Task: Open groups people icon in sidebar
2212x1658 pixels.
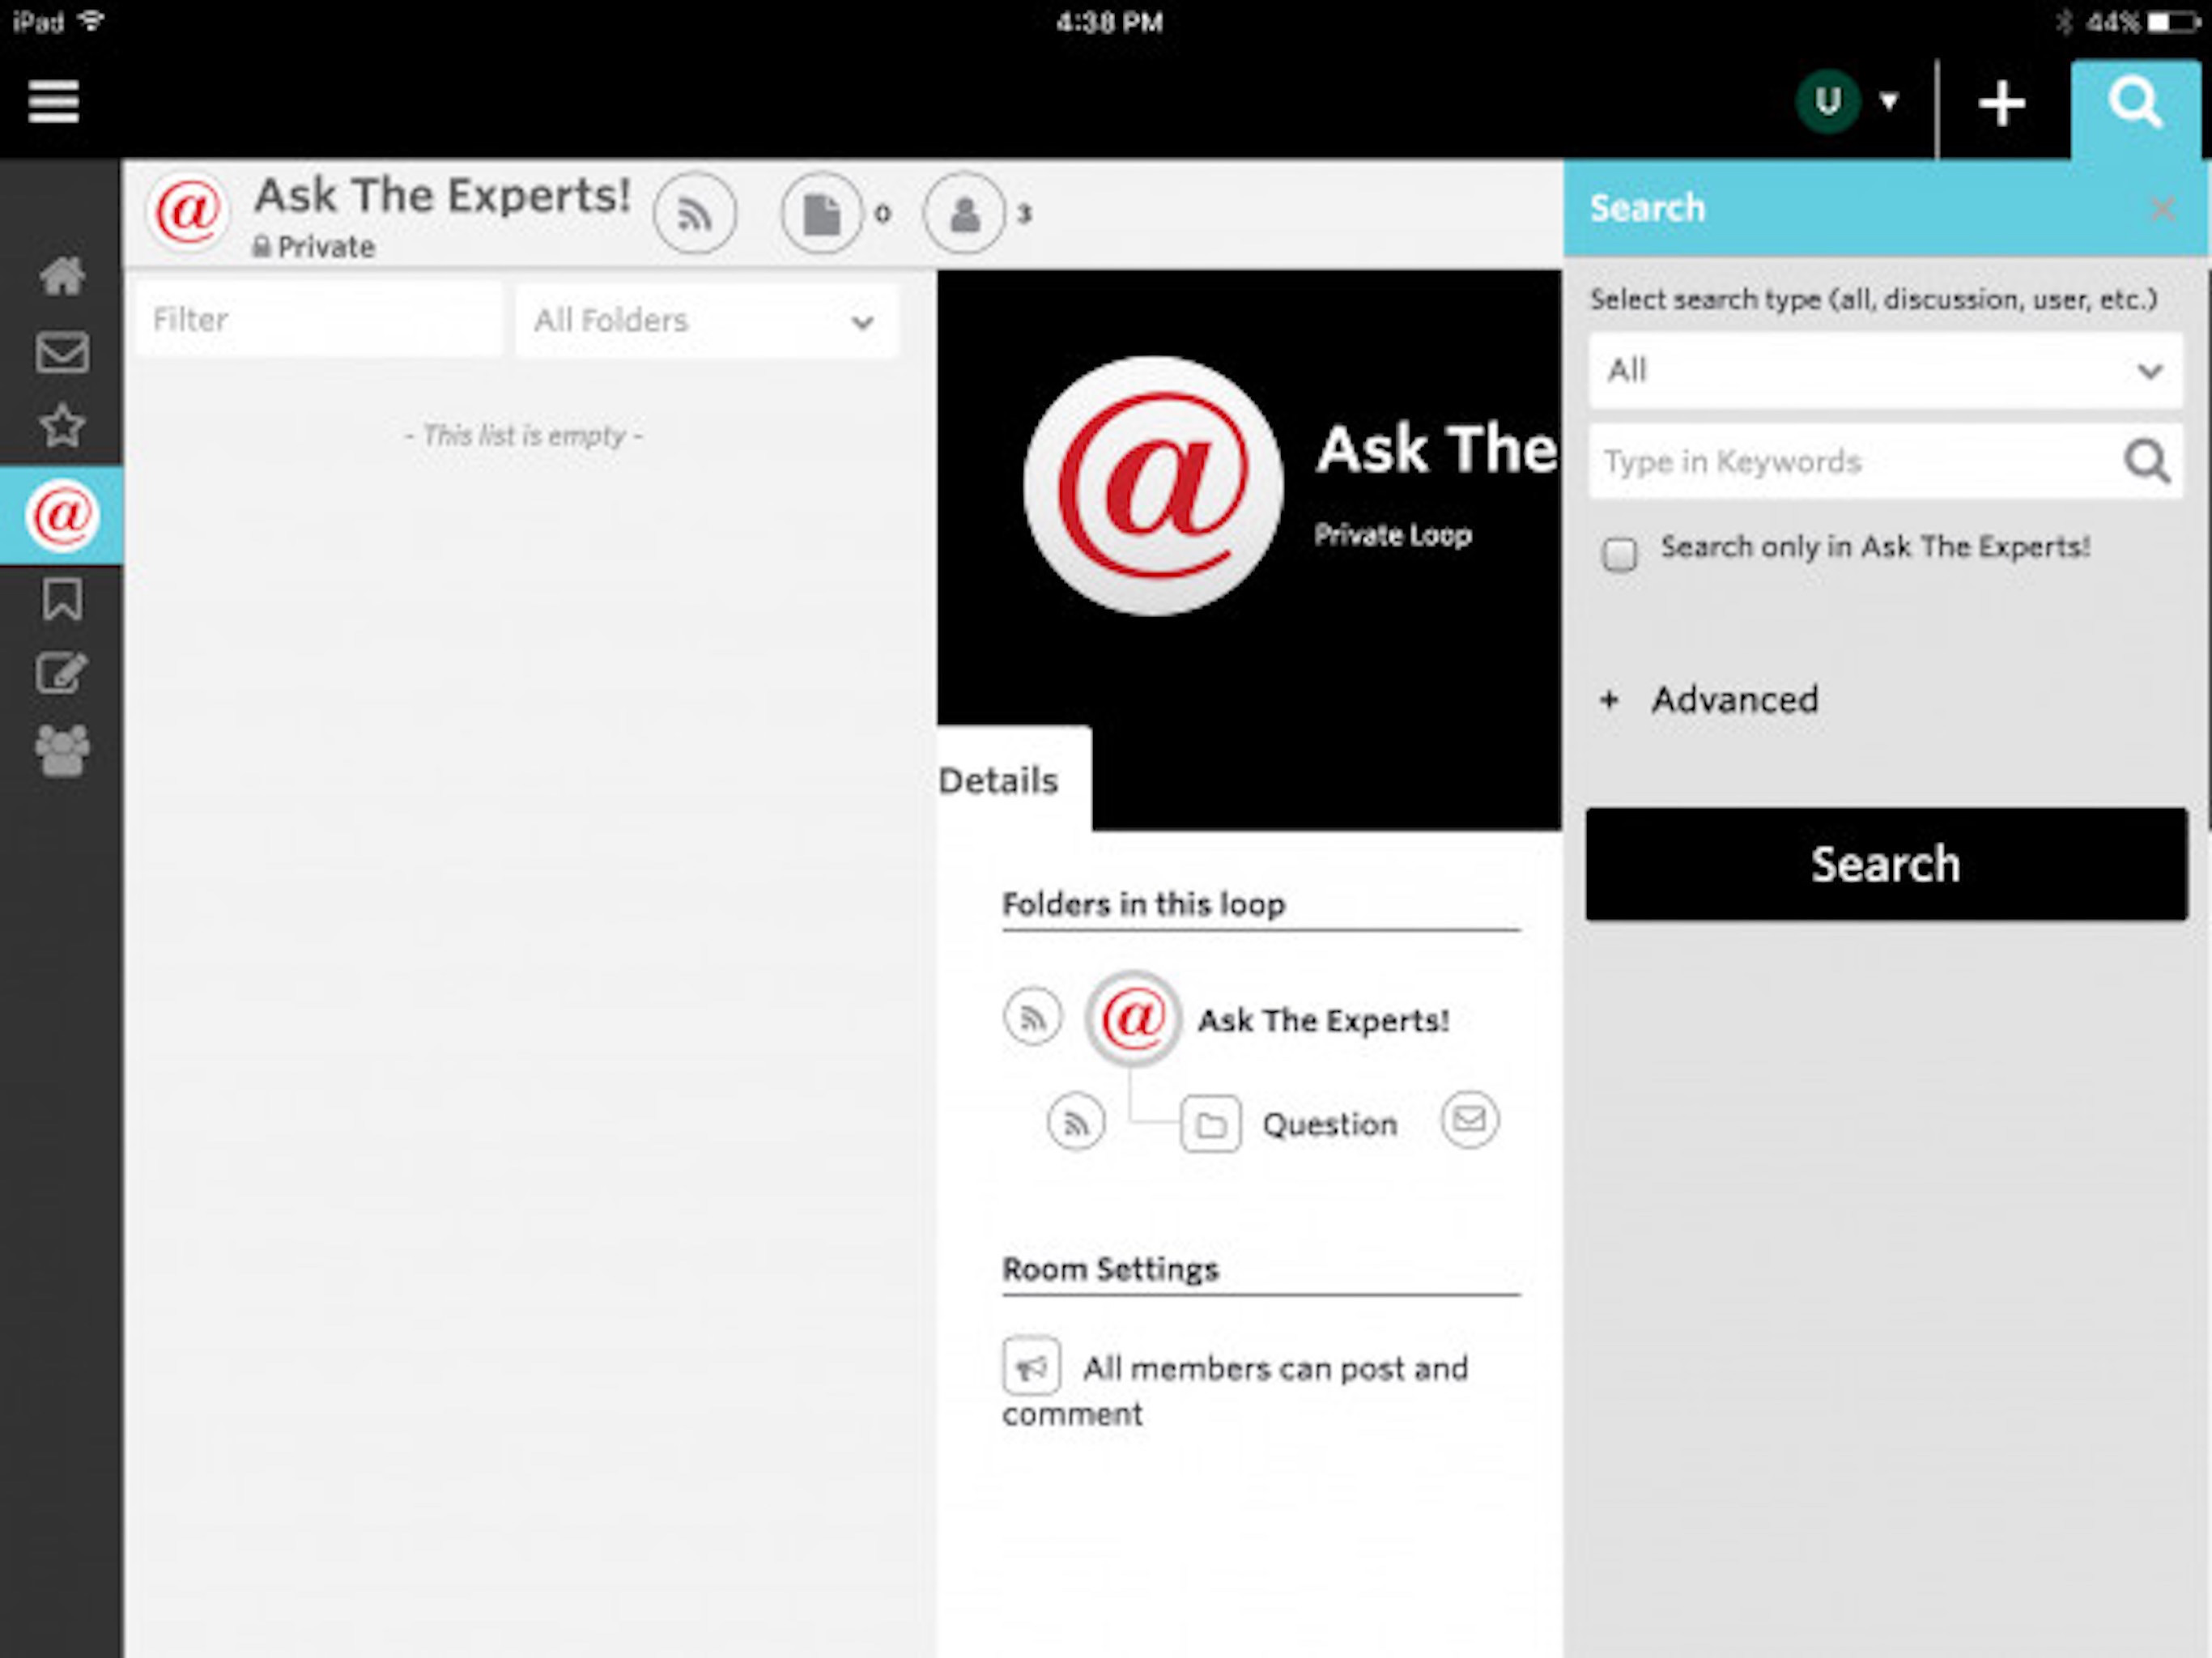Action: coord(62,750)
